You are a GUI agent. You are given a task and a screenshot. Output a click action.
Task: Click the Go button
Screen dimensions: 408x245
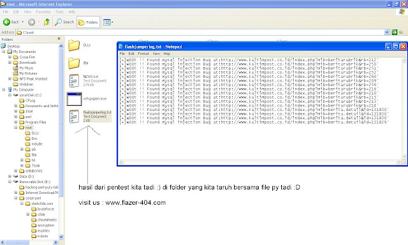click(398, 33)
